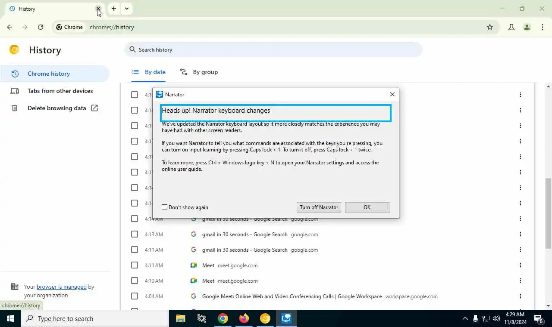The width and height of the screenshot is (552, 327).
Task: Click the History page Chrome logo
Action: (14, 50)
